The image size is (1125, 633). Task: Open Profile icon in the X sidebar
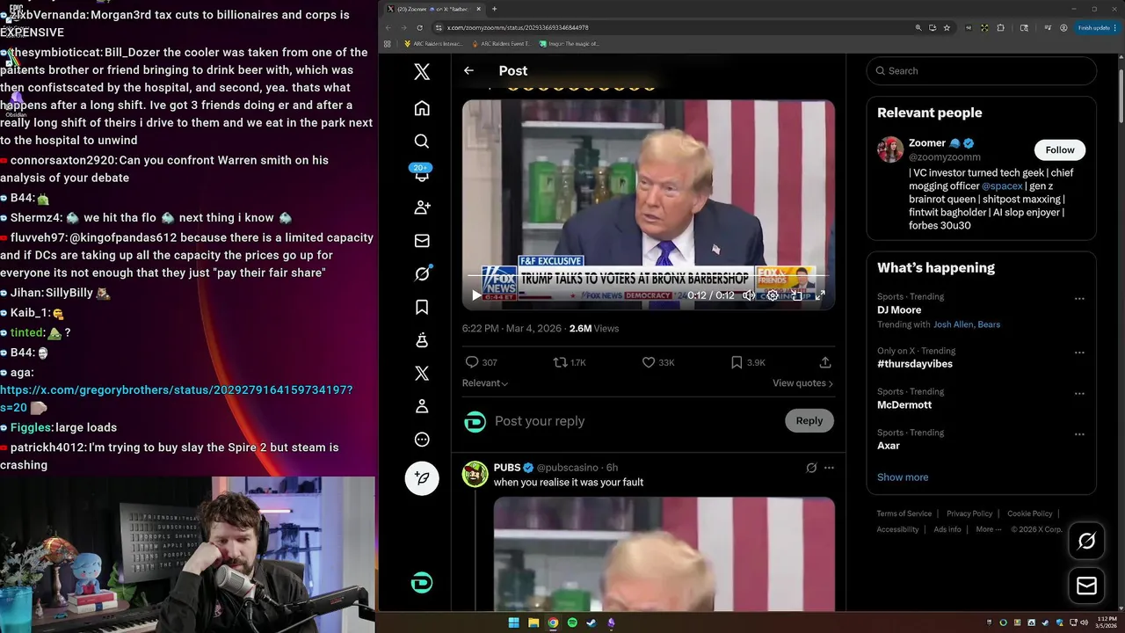(422, 406)
